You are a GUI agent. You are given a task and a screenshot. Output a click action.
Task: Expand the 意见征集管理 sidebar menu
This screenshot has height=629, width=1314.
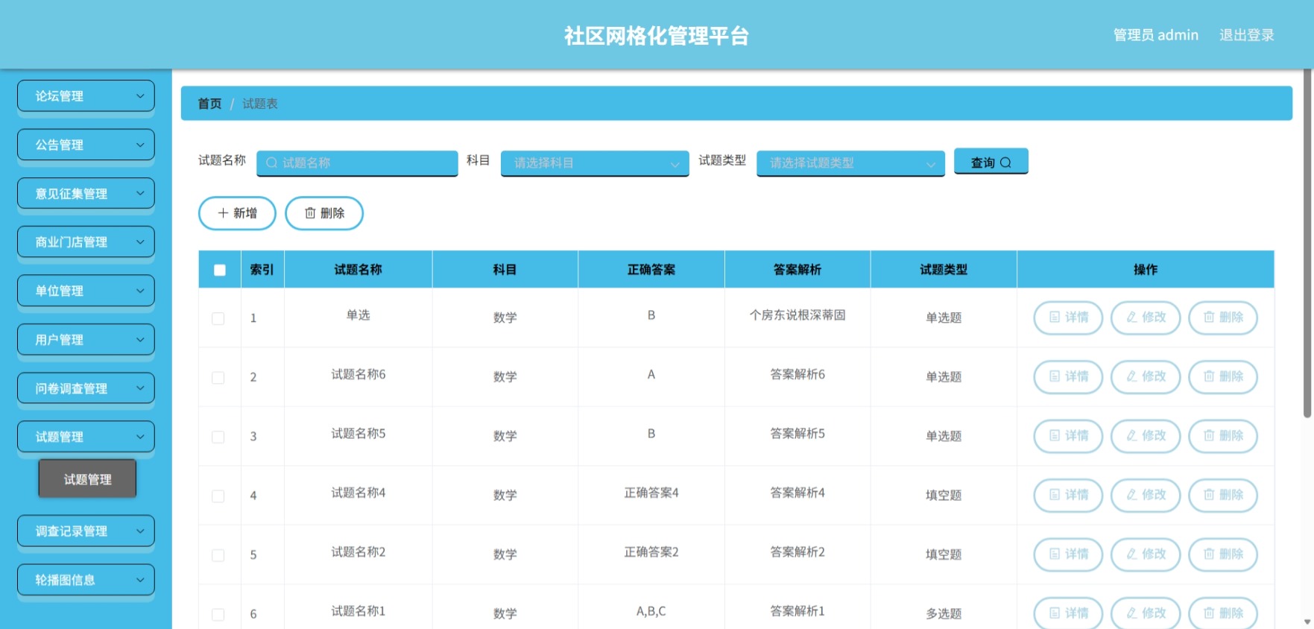click(86, 194)
